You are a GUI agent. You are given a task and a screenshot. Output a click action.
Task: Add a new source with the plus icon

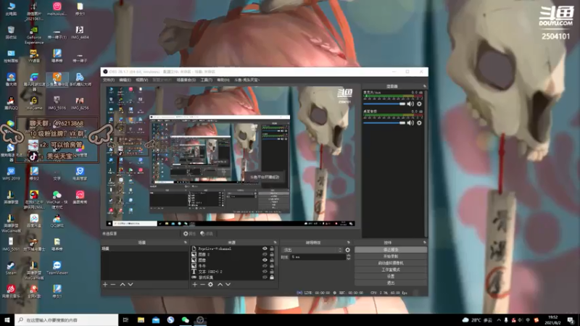[x=194, y=285]
